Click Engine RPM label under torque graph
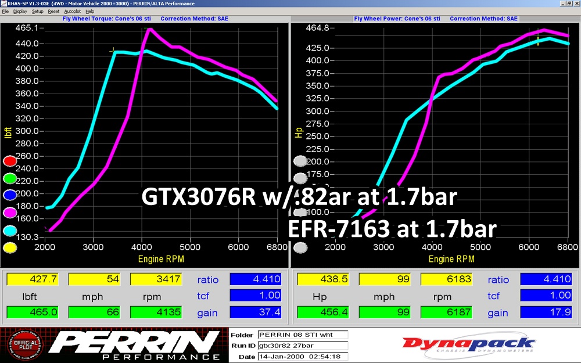The width and height of the screenshot is (581, 363). [161, 259]
